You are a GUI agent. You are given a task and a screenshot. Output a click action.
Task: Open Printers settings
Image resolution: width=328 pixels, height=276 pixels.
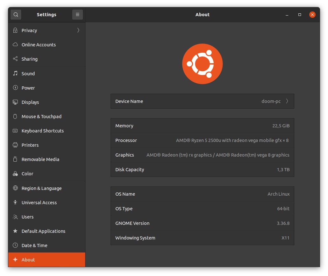(47, 145)
